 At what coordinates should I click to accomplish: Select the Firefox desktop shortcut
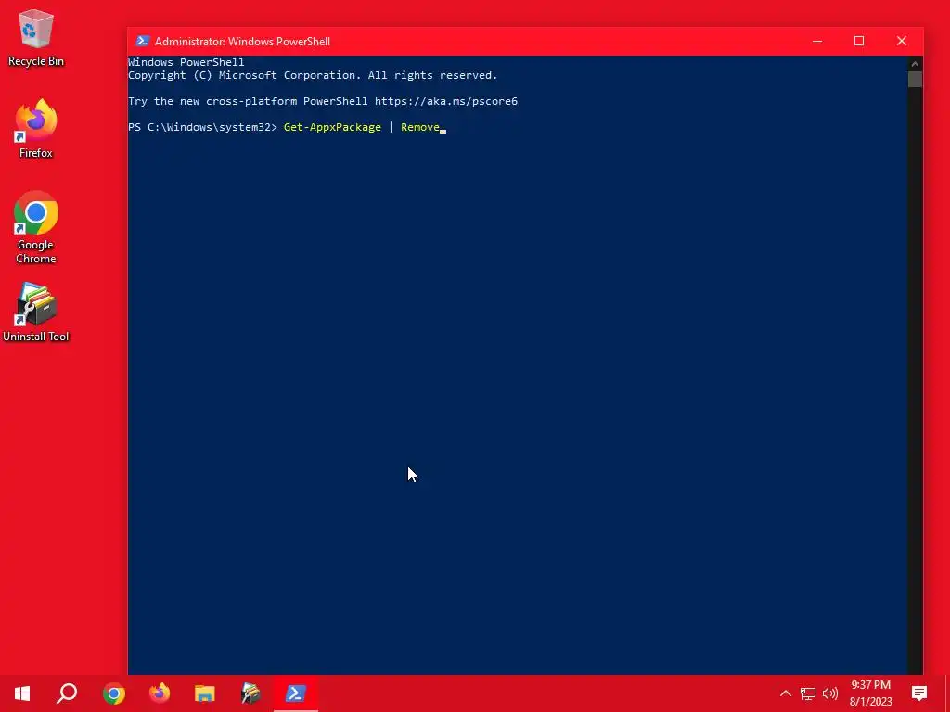[x=36, y=128]
